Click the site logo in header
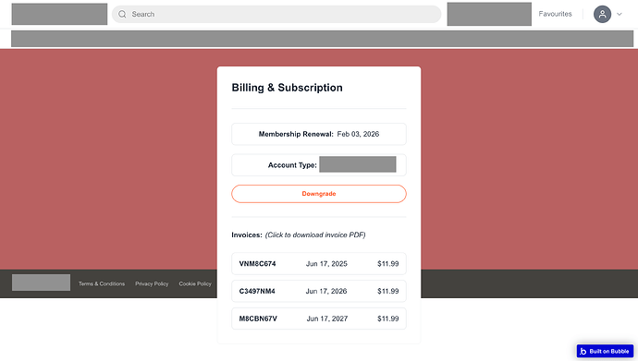The image size is (638, 361). (x=59, y=14)
